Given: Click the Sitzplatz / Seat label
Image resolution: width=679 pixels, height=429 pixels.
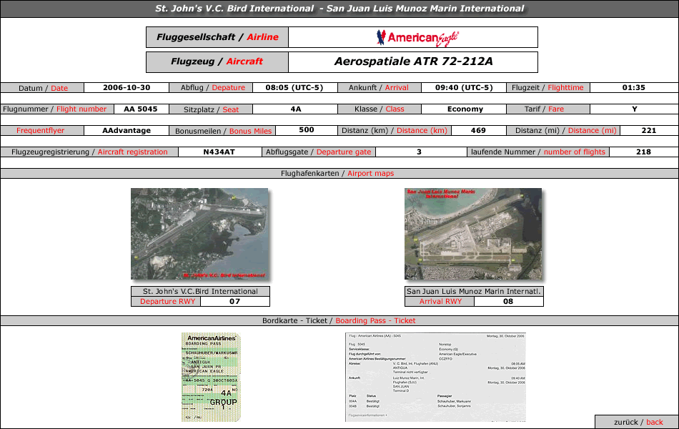Looking at the screenshot, I should [211, 109].
